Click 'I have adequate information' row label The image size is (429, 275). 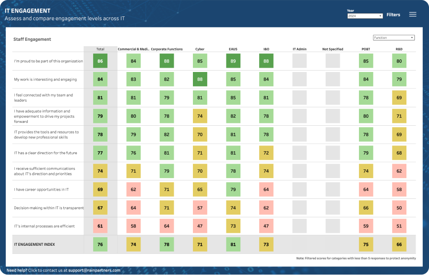(x=44, y=116)
